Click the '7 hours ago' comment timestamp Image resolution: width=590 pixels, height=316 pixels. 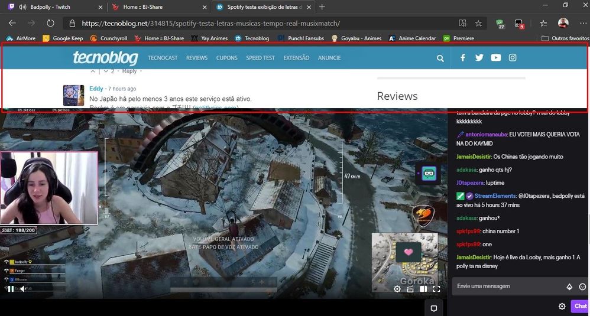tap(122, 89)
